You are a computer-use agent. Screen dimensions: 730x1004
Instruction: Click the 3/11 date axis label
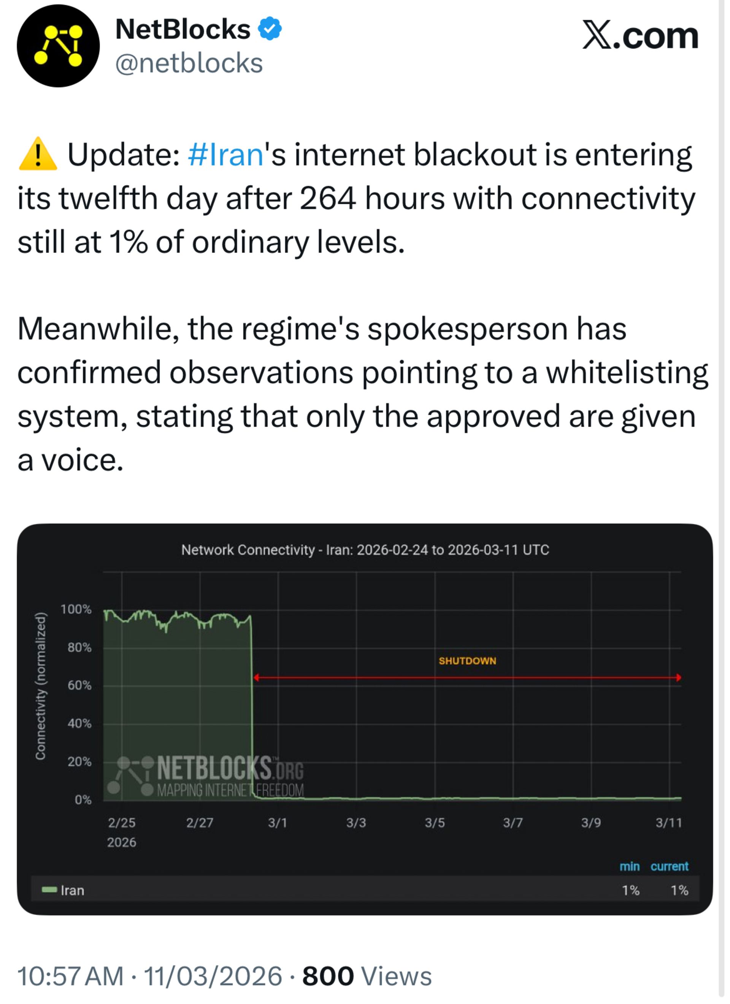click(669, 823)
